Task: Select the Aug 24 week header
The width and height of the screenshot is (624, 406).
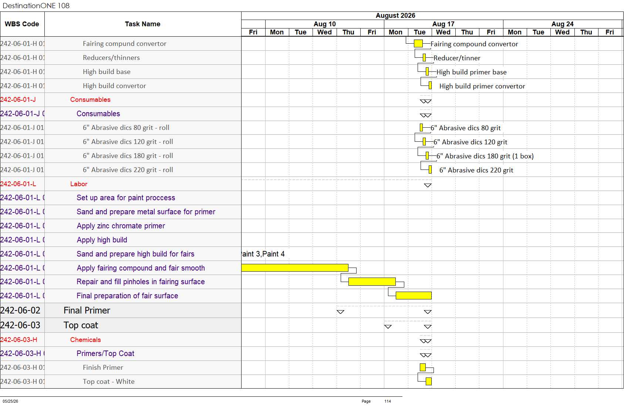Action: (x=563, y=24)
